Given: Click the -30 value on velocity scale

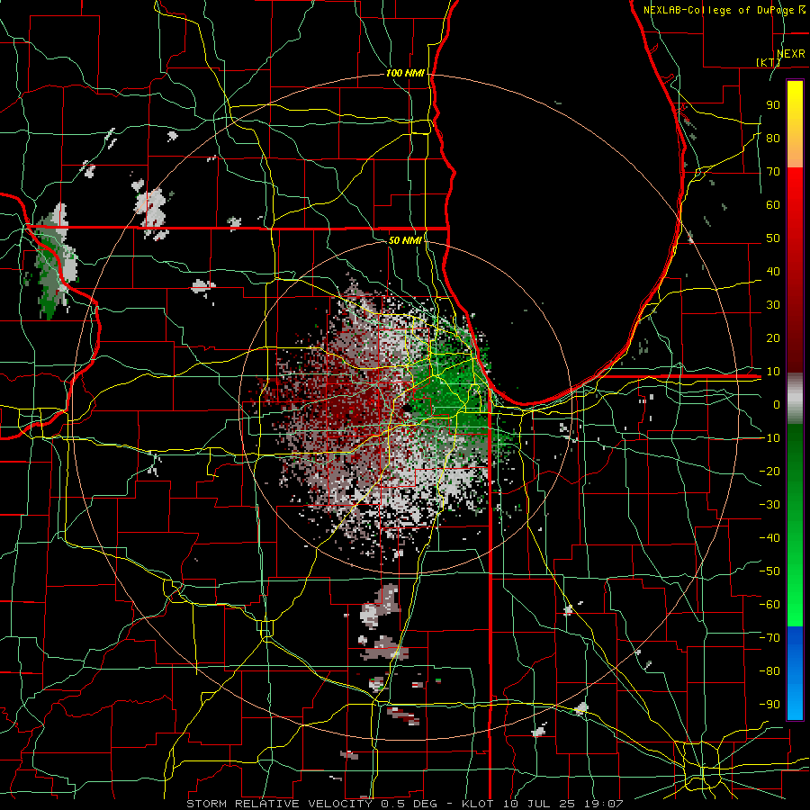Looking at the screenshot, I should (x=769, y=504).
